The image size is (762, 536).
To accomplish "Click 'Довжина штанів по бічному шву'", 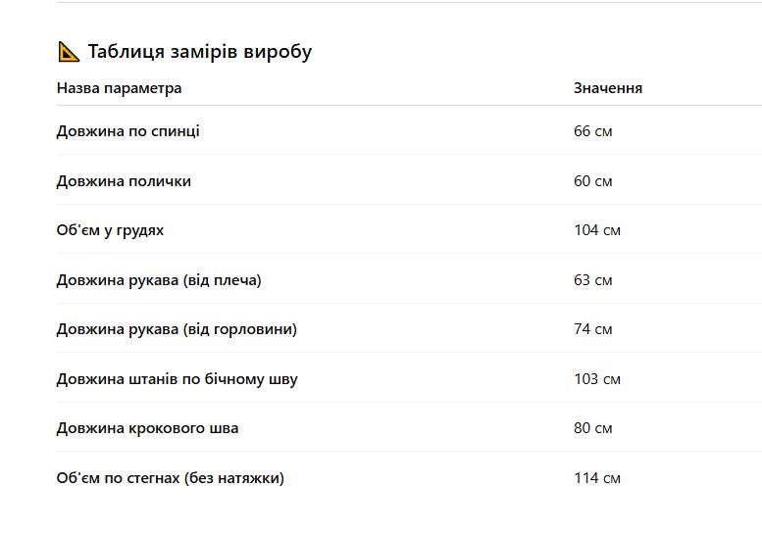I will pyautogui.click(x=178, y=379).
